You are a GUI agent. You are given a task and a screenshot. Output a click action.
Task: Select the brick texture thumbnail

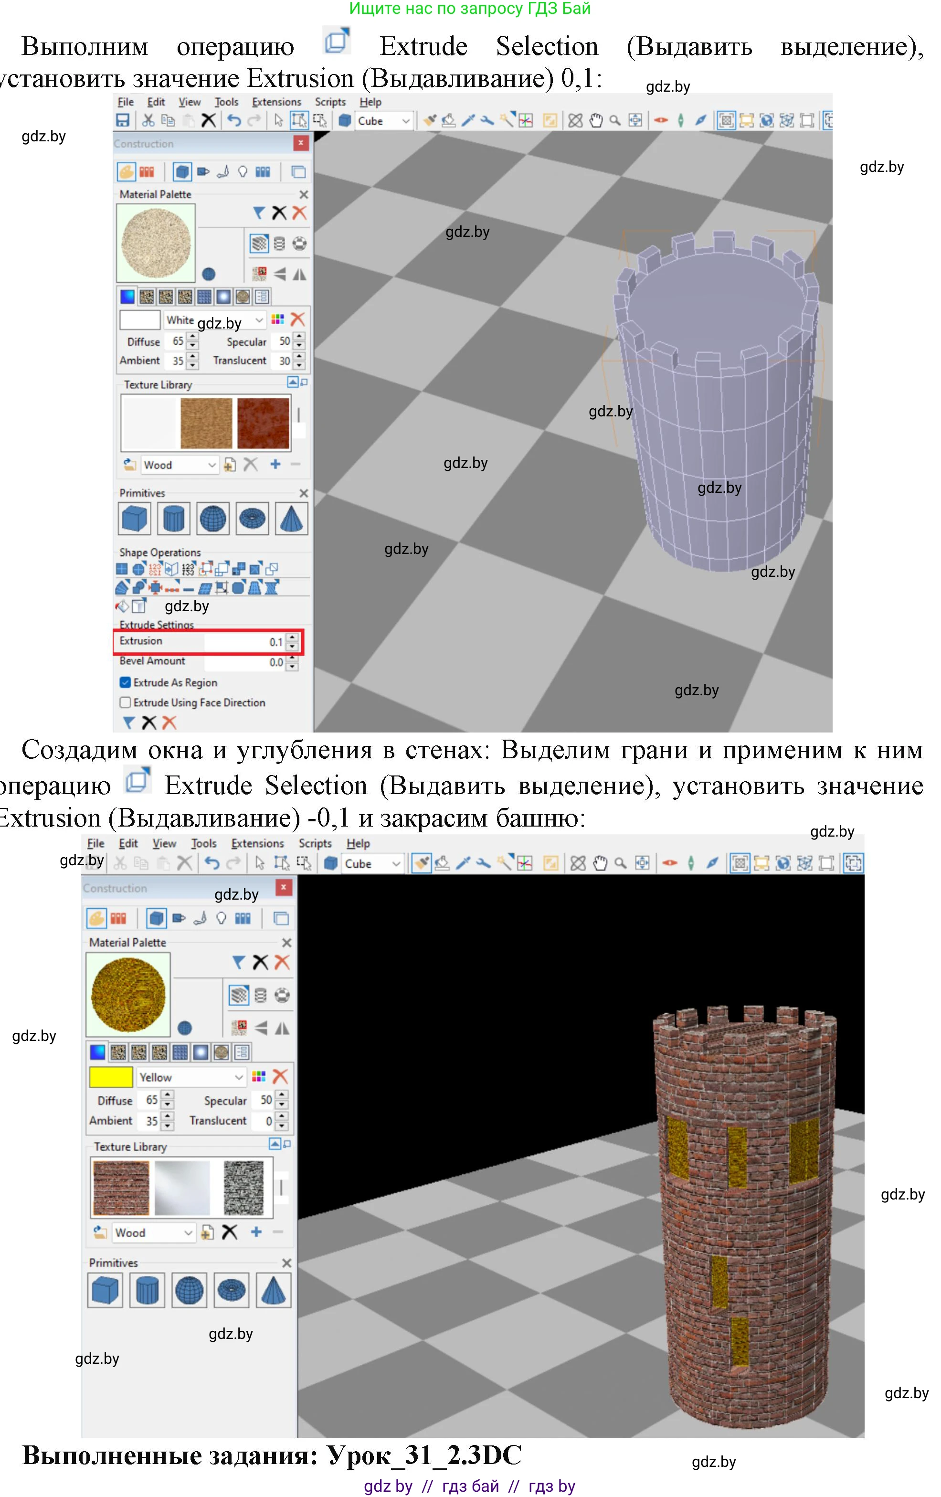[121, 1188]
